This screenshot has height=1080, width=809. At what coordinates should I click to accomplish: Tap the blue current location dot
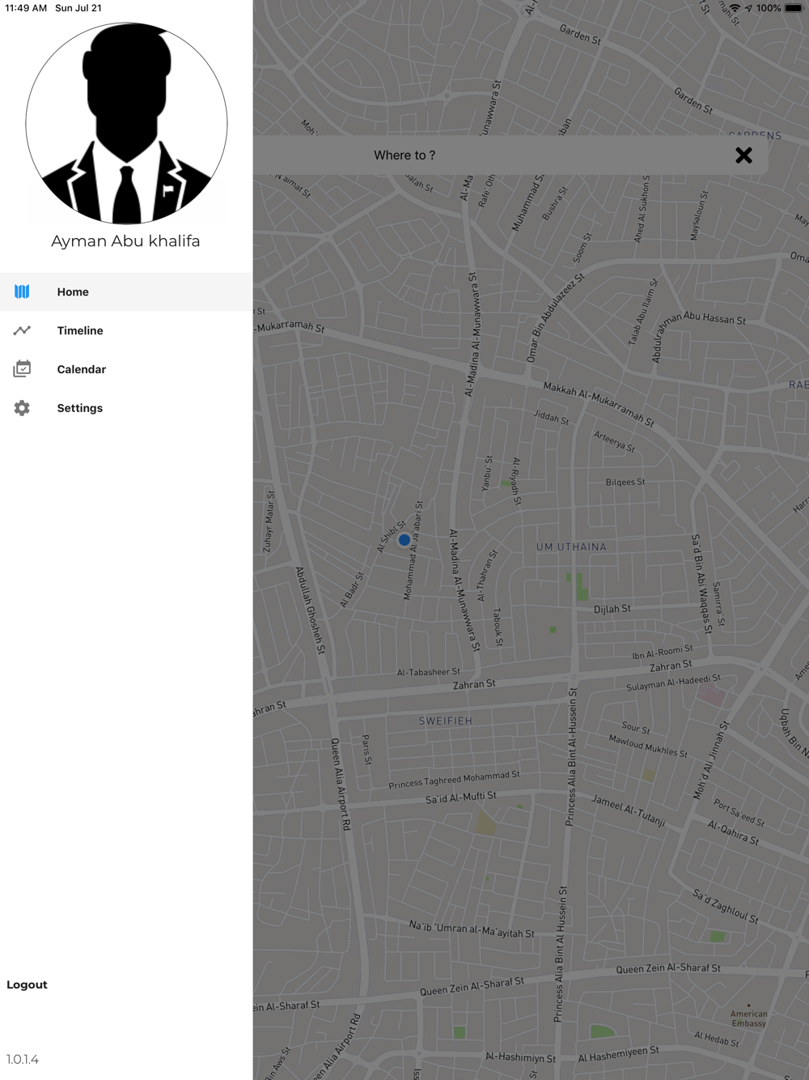(x=404, y=540)
